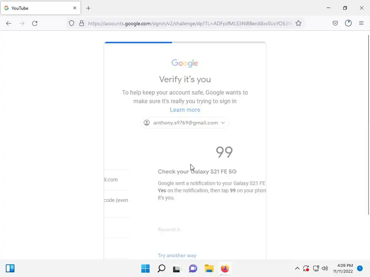Open Windows taskbar search
Viewport: 370px width, 277px height.
pos(162,268)
